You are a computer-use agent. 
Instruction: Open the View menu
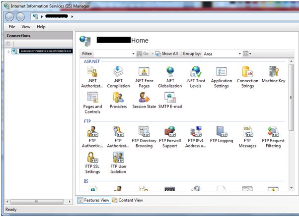pos(26,27)
